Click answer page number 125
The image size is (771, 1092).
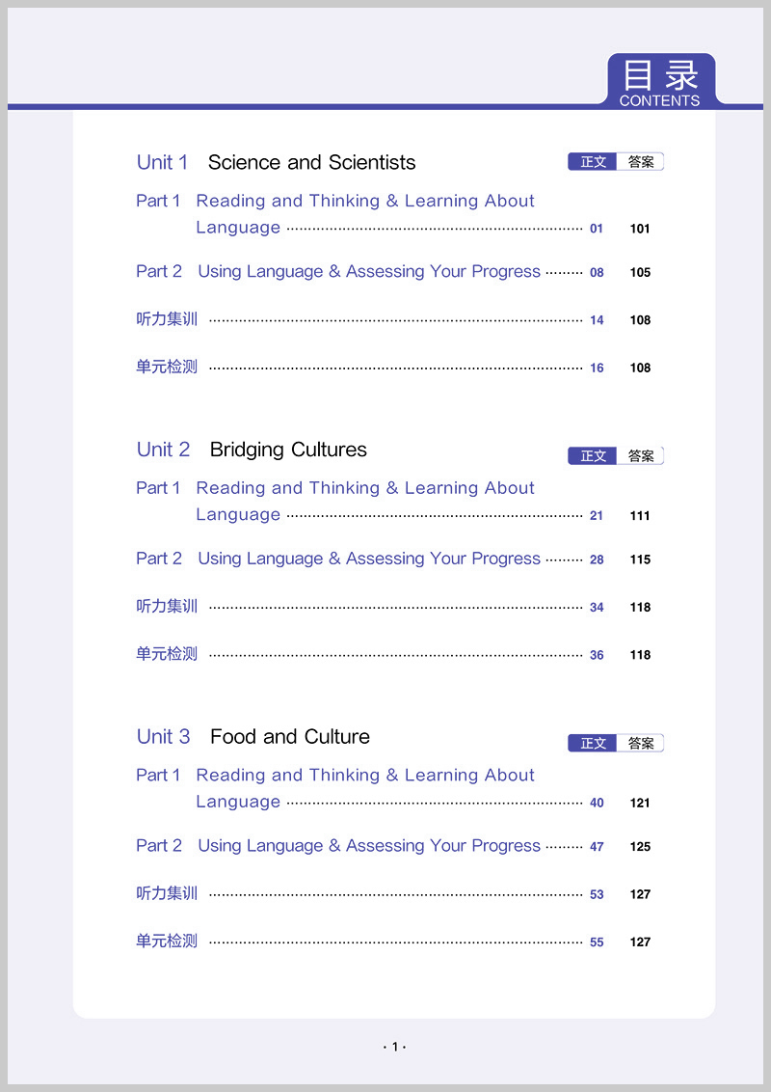(x=640, y=847)
